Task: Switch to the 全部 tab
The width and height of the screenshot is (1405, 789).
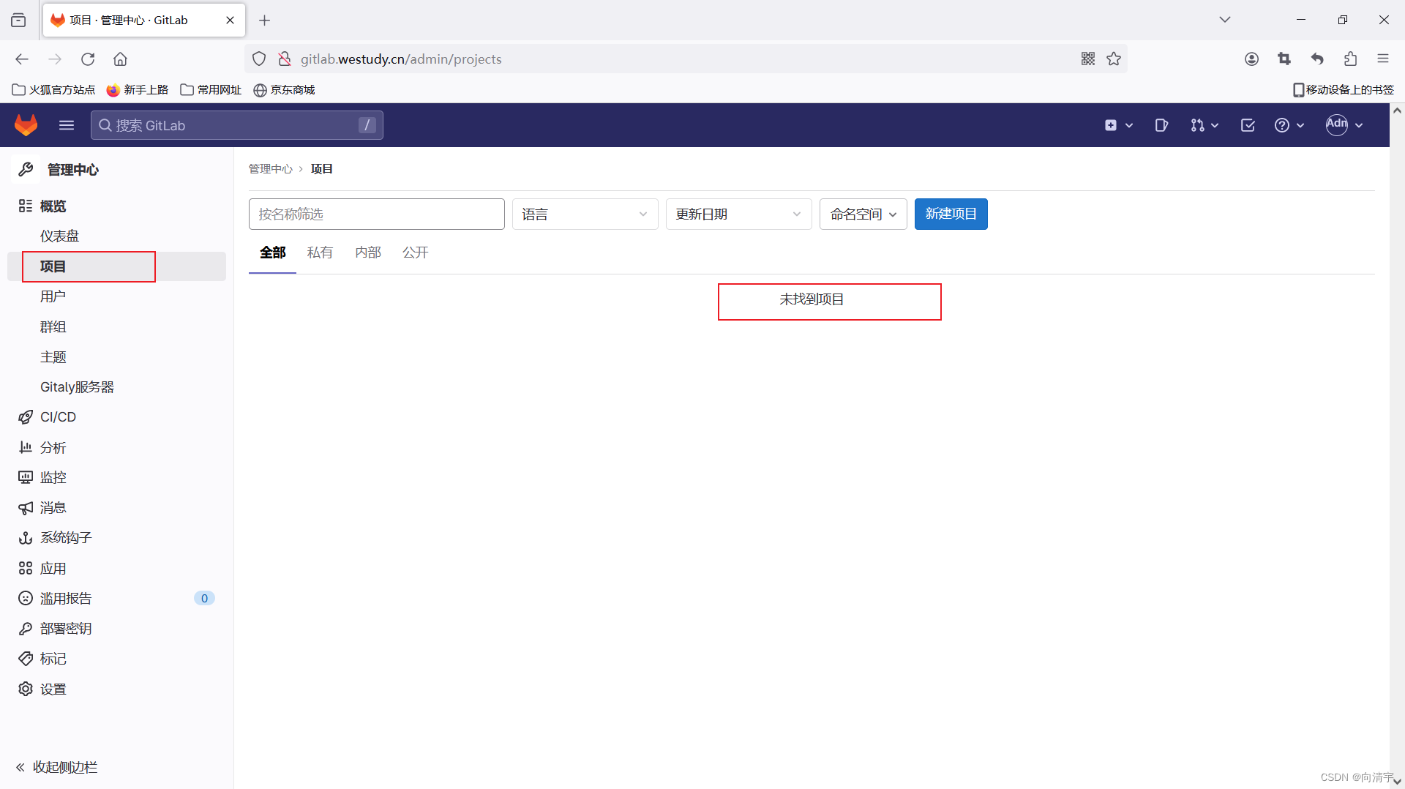Action: pos(272,253)
